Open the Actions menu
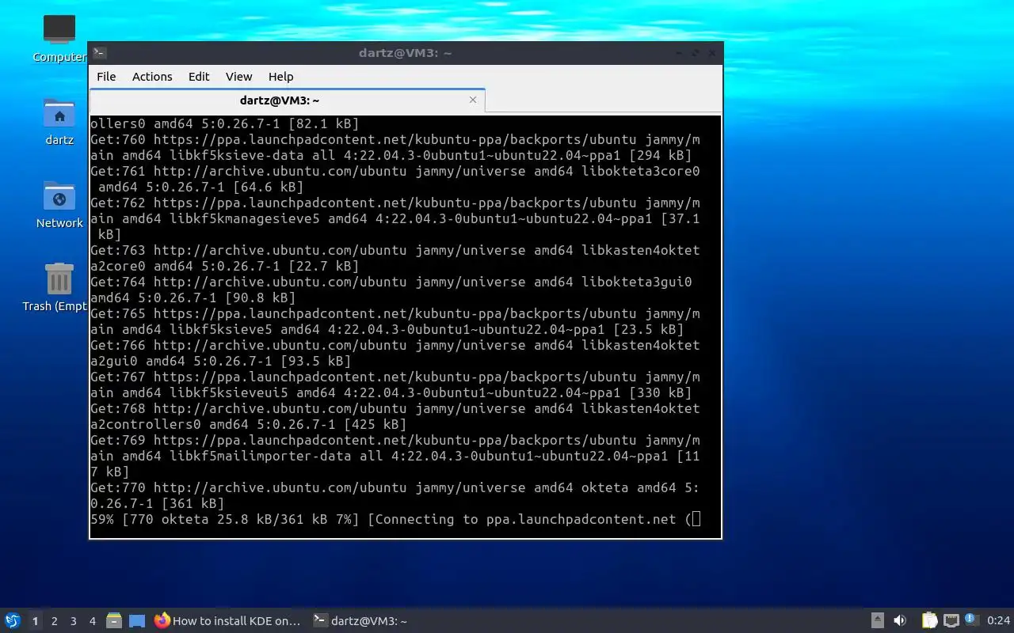The width and height of the screenshot is (1014, 633). pos(152,77)
